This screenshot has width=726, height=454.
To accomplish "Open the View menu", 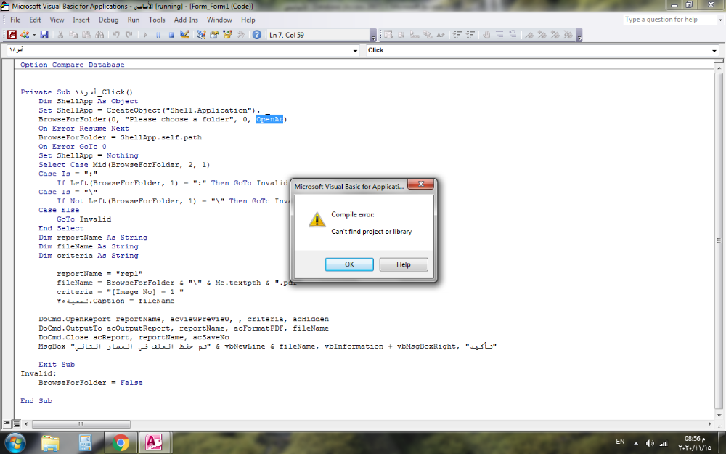I will [x=57, y=20].
